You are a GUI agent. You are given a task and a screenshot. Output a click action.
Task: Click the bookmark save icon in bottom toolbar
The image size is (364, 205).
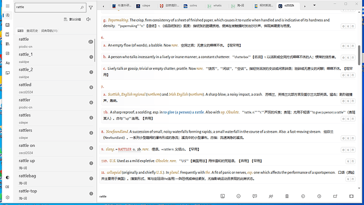[x=287, y=197]
